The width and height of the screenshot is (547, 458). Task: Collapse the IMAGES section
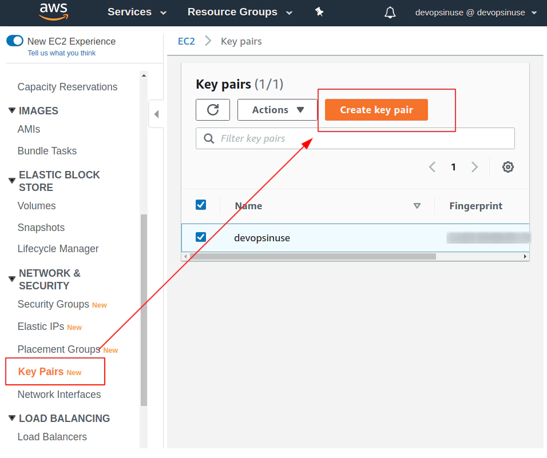click(12, 110)
